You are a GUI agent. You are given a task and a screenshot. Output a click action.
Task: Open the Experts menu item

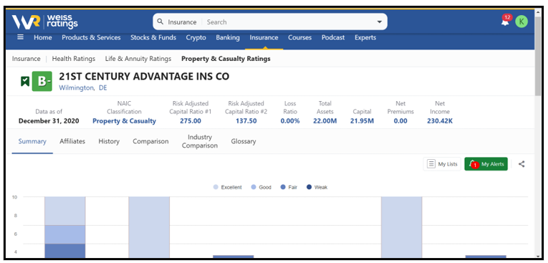coord(365,37)
